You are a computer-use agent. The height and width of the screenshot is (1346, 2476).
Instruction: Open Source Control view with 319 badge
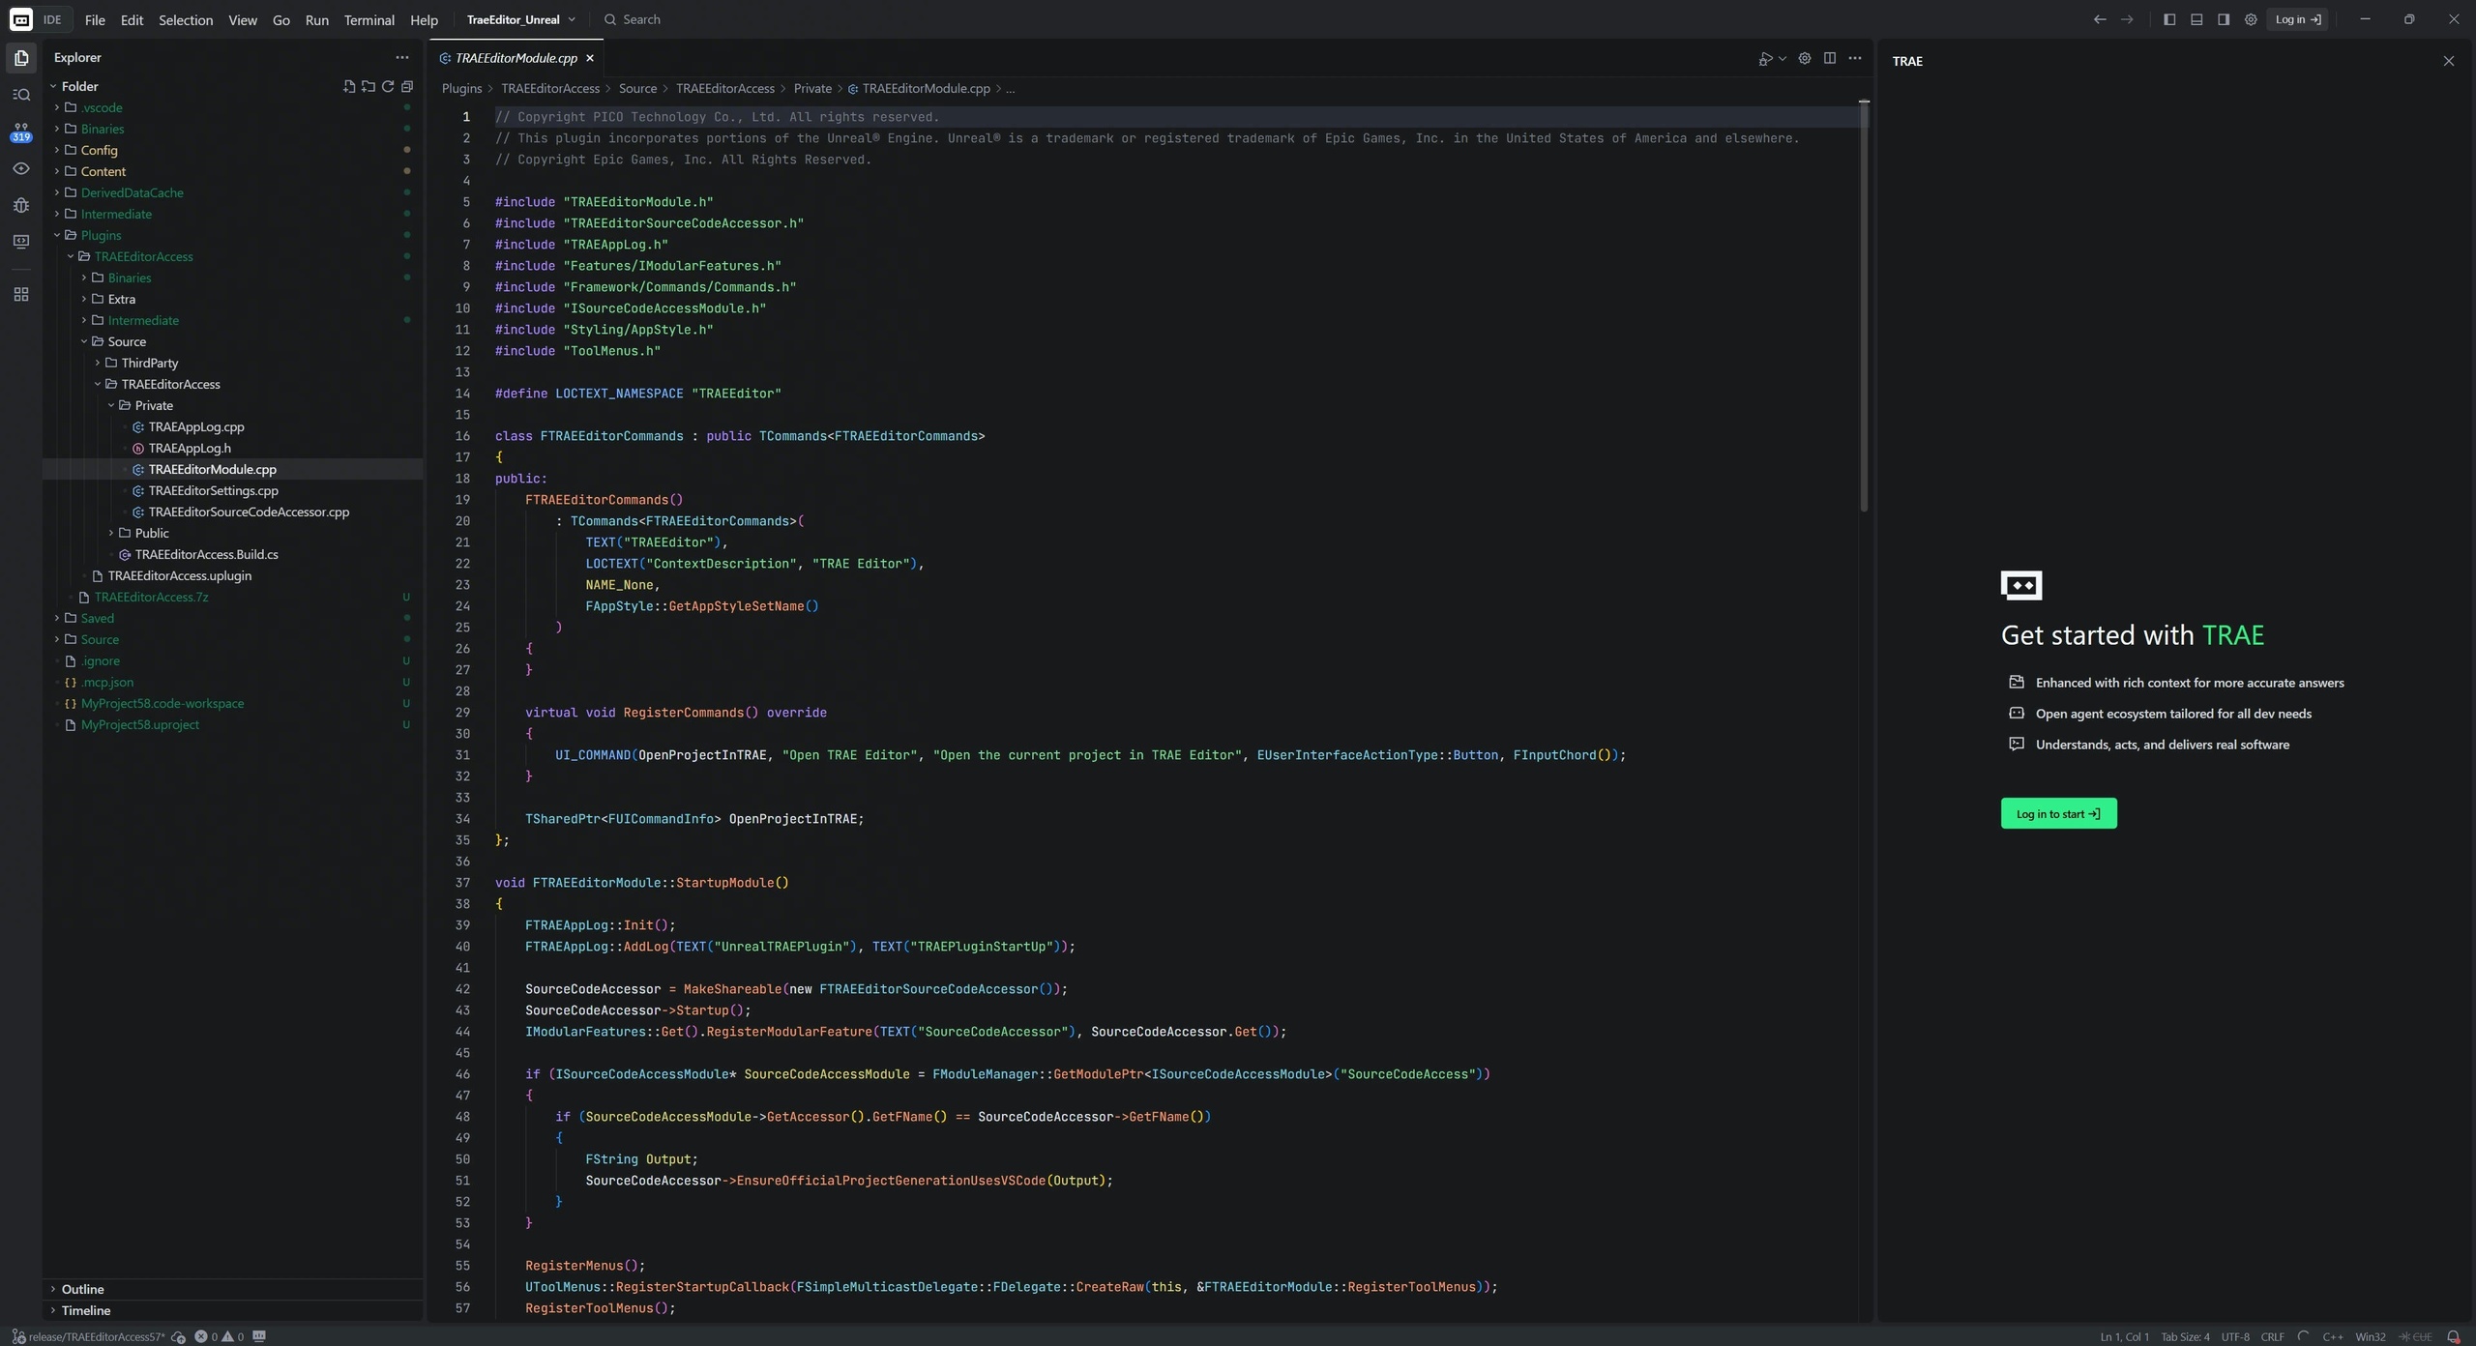(21, 132)
